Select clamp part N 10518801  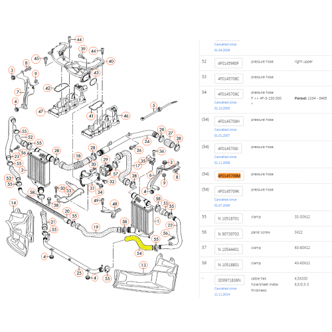(x=228, y=265)
